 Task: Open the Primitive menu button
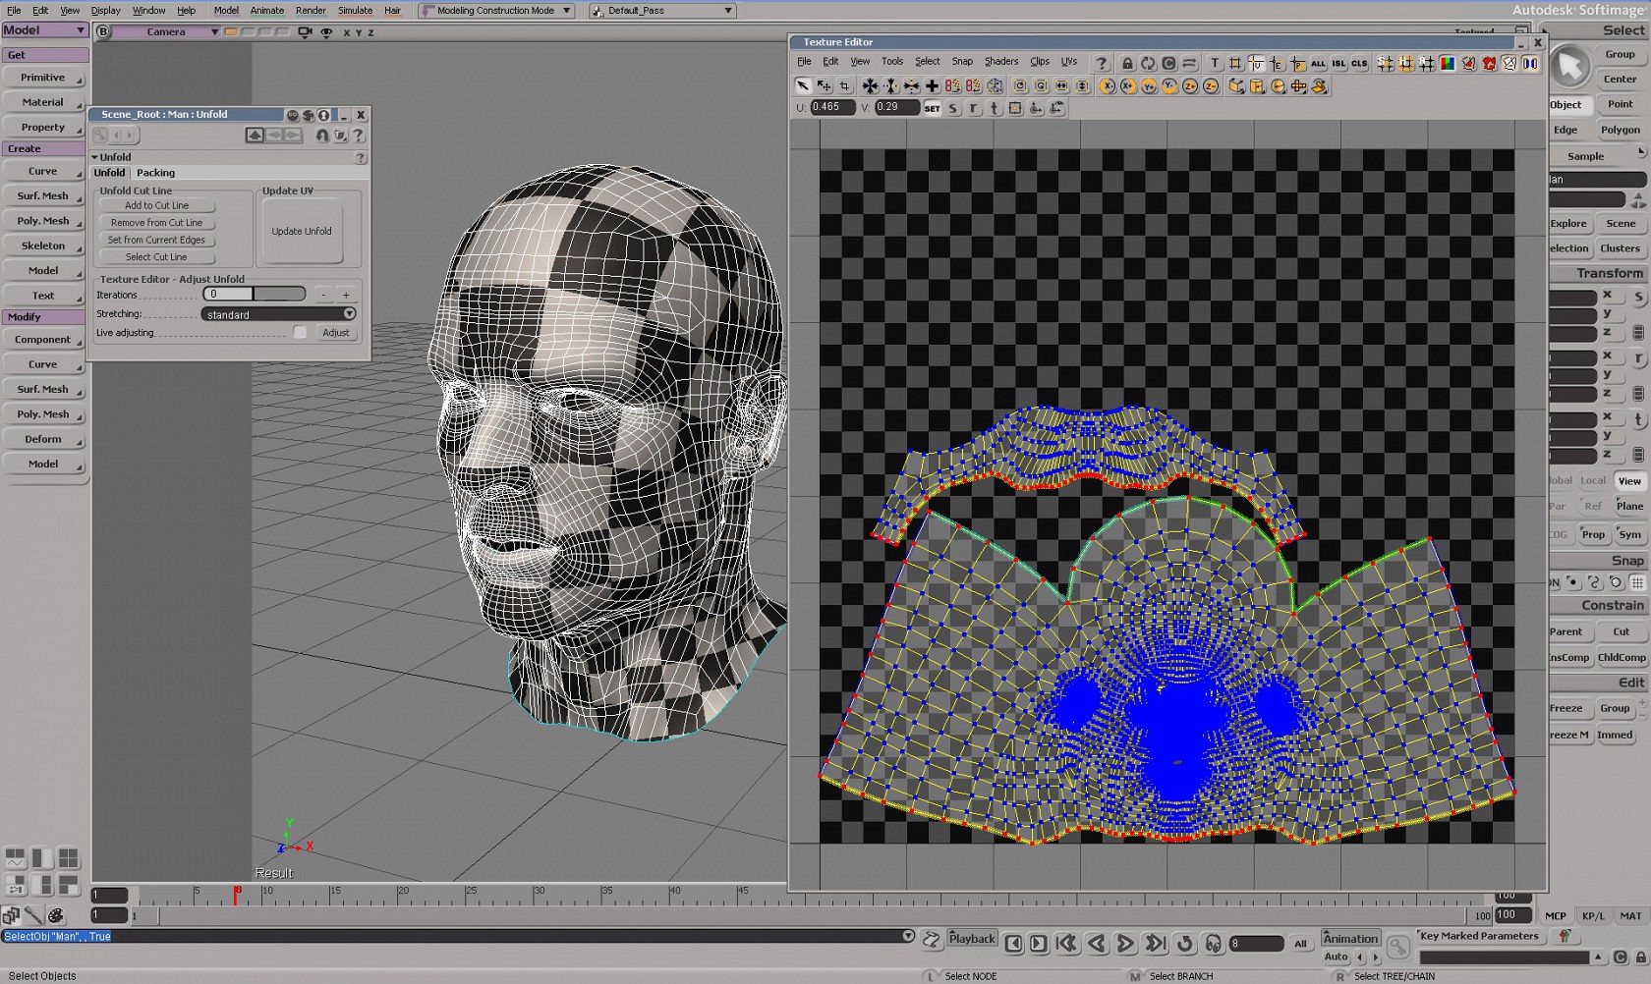43,78
